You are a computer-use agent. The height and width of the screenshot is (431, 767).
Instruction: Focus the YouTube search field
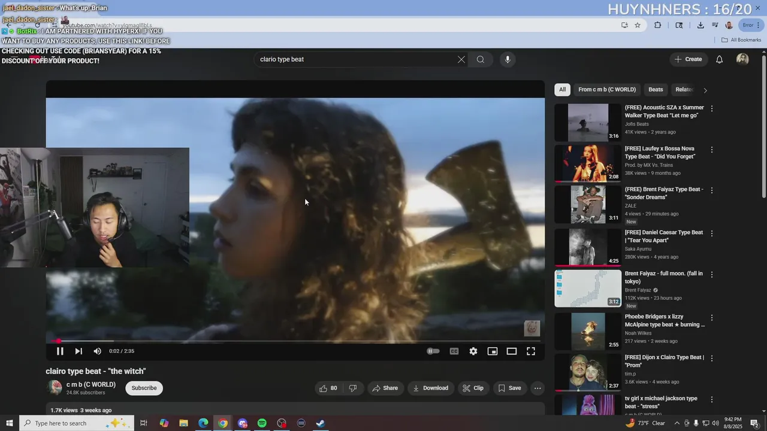[x=357, y=59]
